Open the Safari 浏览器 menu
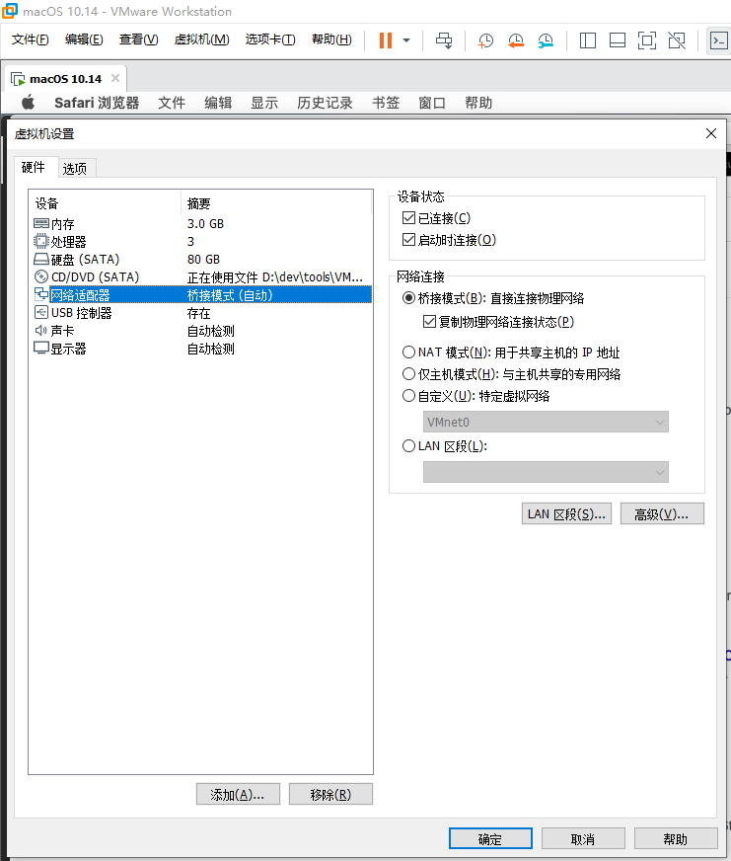731x861 pixels. [97, 103]
